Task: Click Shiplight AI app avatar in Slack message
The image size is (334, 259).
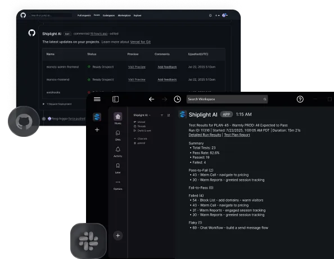Action: [x=183, y=114]
